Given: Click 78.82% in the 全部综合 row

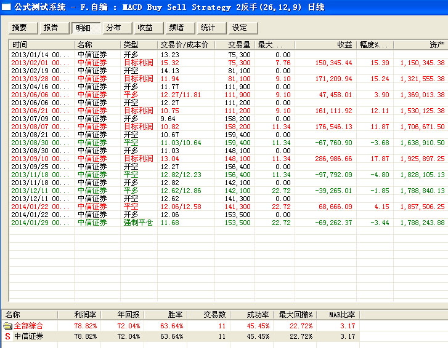Looking at the screenshot, I should [x=86, y=325].
